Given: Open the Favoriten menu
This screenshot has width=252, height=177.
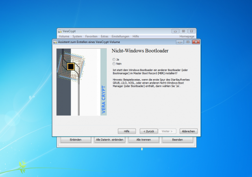Looking at the screenshot, I should pyautogui.click(x=91, y=37).
